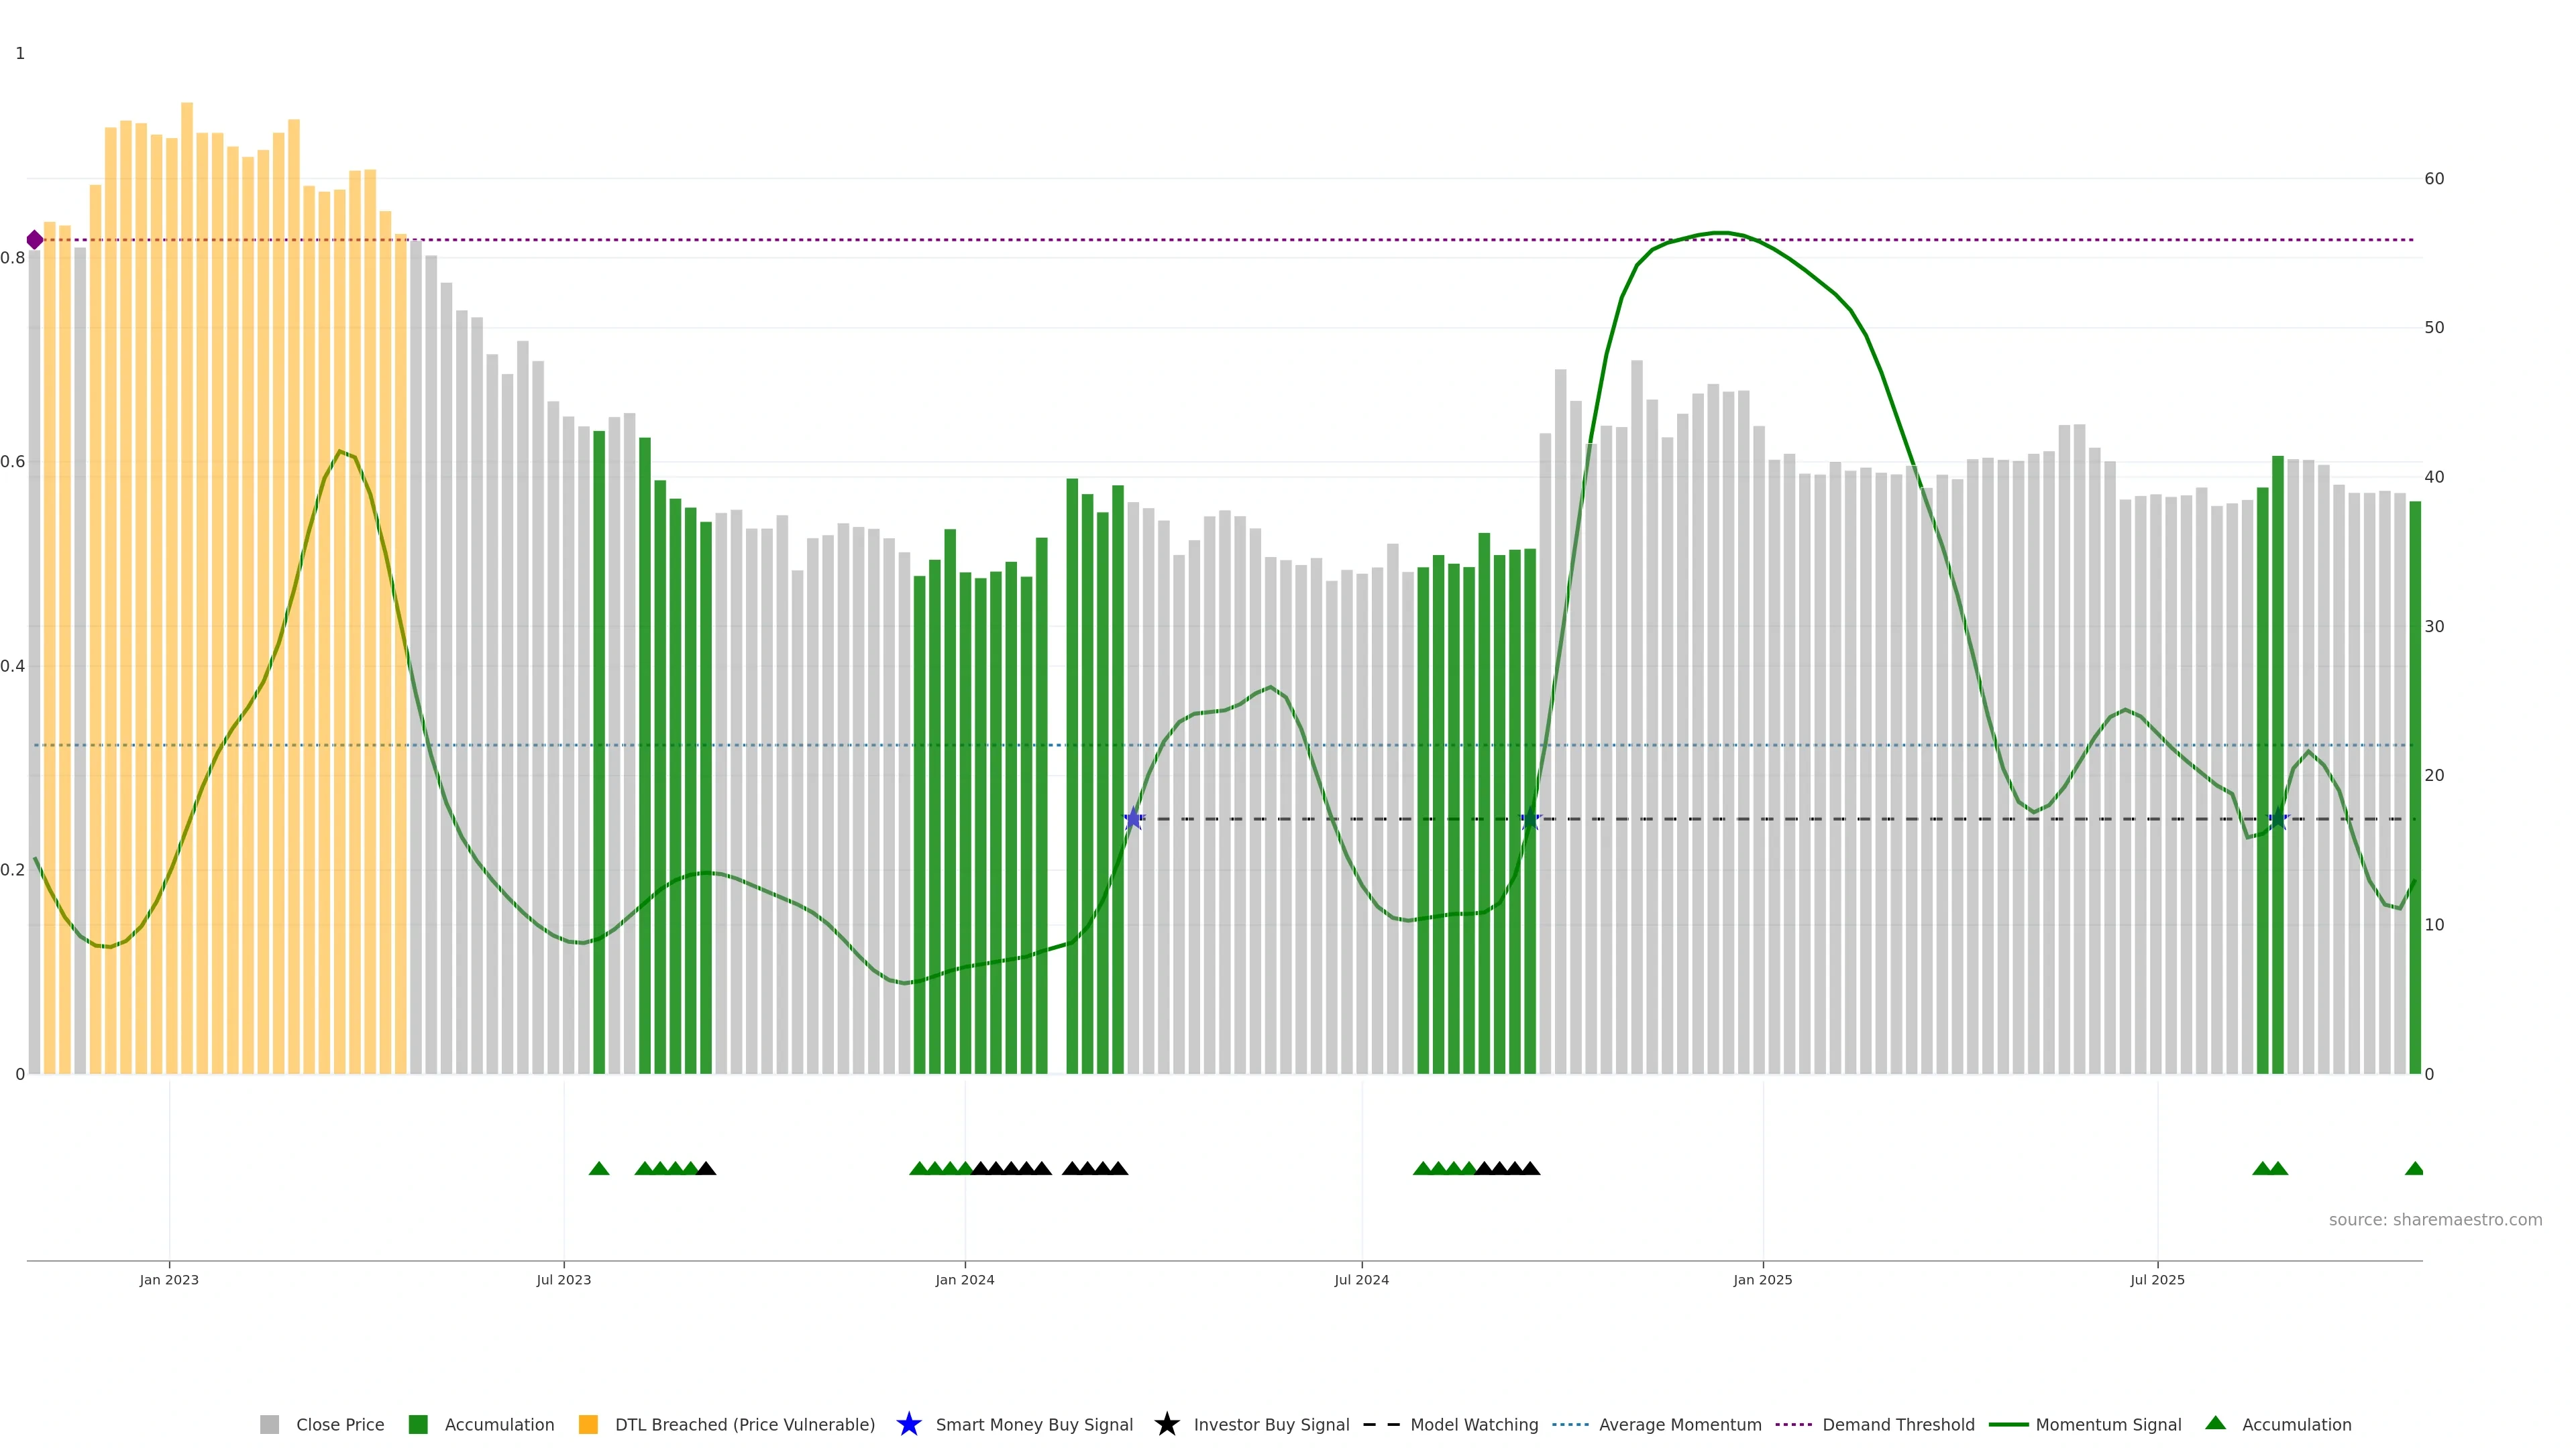2576x1448 pixels.
Task: Click the green Accumulation triangle legend icon
Action: 2215,1423
